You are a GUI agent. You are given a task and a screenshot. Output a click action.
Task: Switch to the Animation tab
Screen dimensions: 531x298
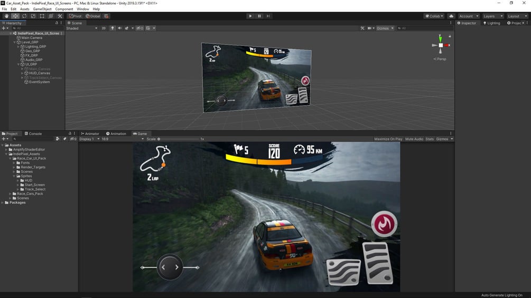point(116,133)
